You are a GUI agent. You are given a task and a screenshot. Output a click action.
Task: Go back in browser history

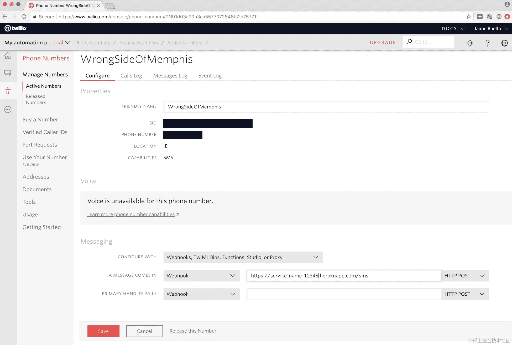tap(5, 17)
